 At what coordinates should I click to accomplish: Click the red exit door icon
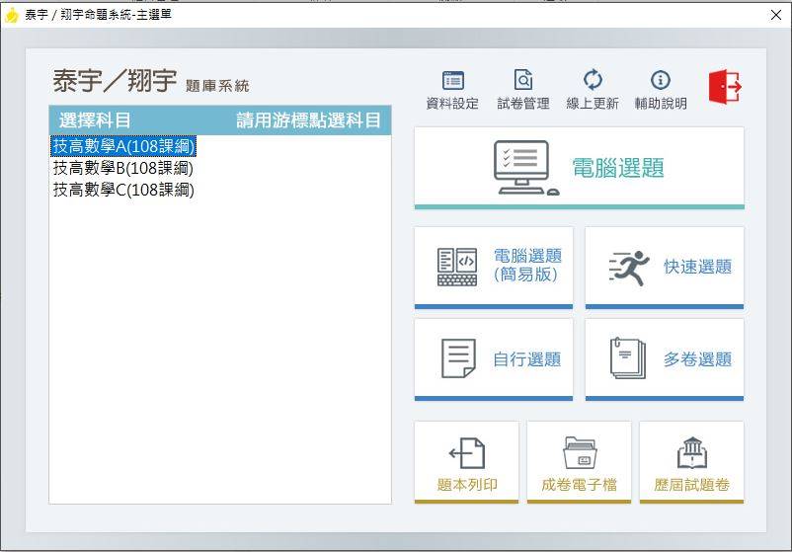tap(725, 87)
